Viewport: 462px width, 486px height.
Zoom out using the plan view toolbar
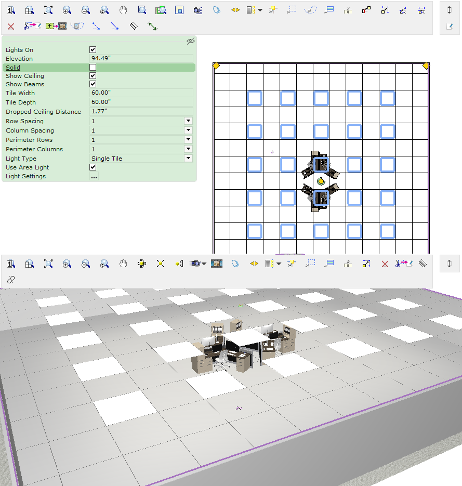[x=86, y=10]
